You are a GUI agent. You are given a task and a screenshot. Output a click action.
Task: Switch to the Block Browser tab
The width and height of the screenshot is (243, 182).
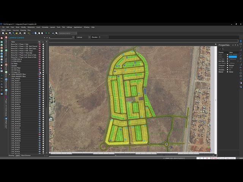26,155
